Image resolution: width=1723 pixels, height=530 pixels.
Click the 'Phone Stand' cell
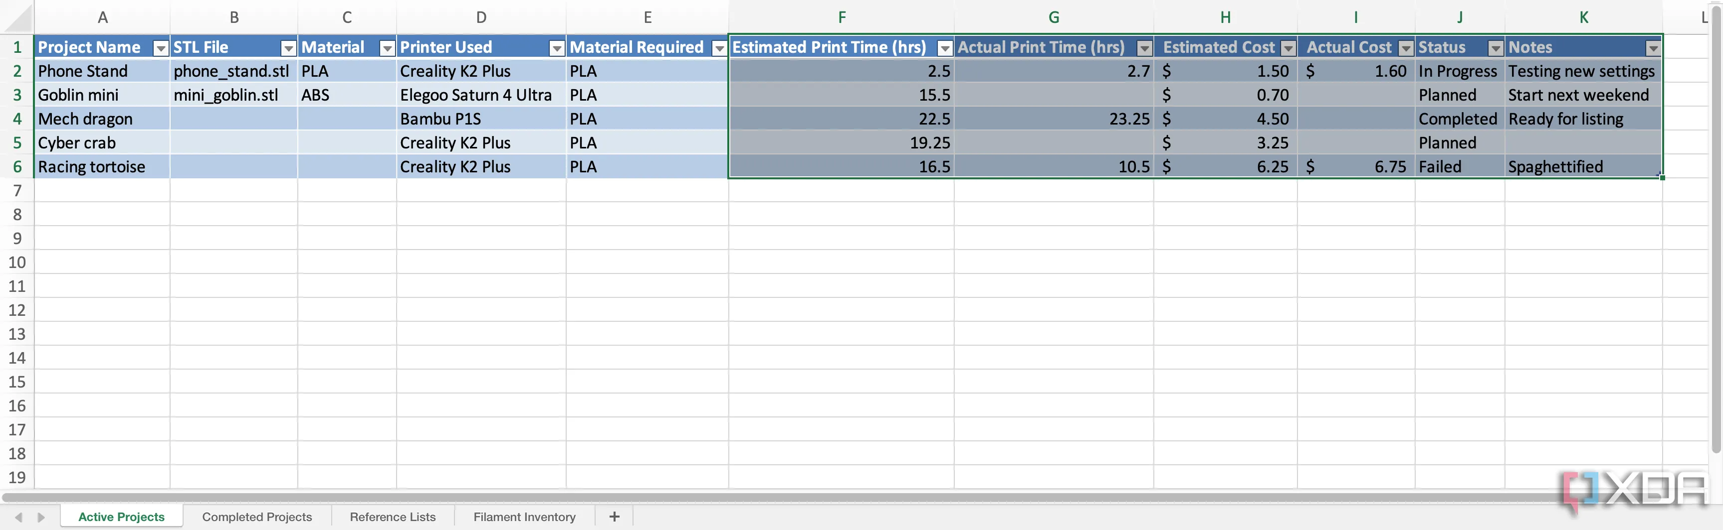click(102, 71)
